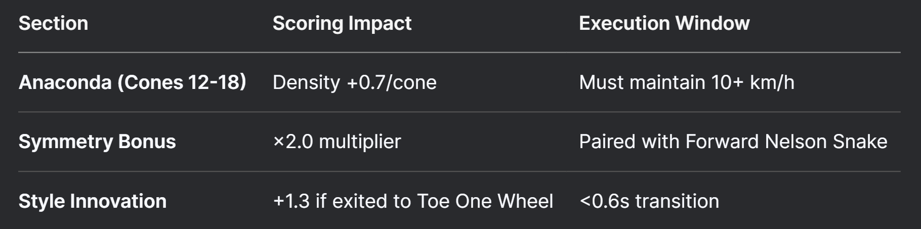Select the Density +0.7/cone cell

coord(354,82)
